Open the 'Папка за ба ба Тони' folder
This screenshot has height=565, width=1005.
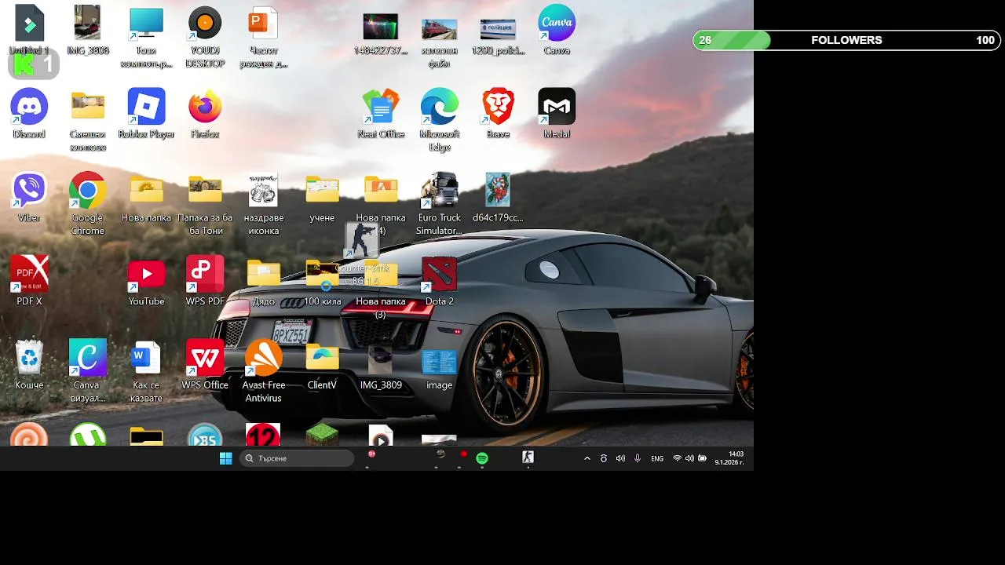(x=205, y=191)
